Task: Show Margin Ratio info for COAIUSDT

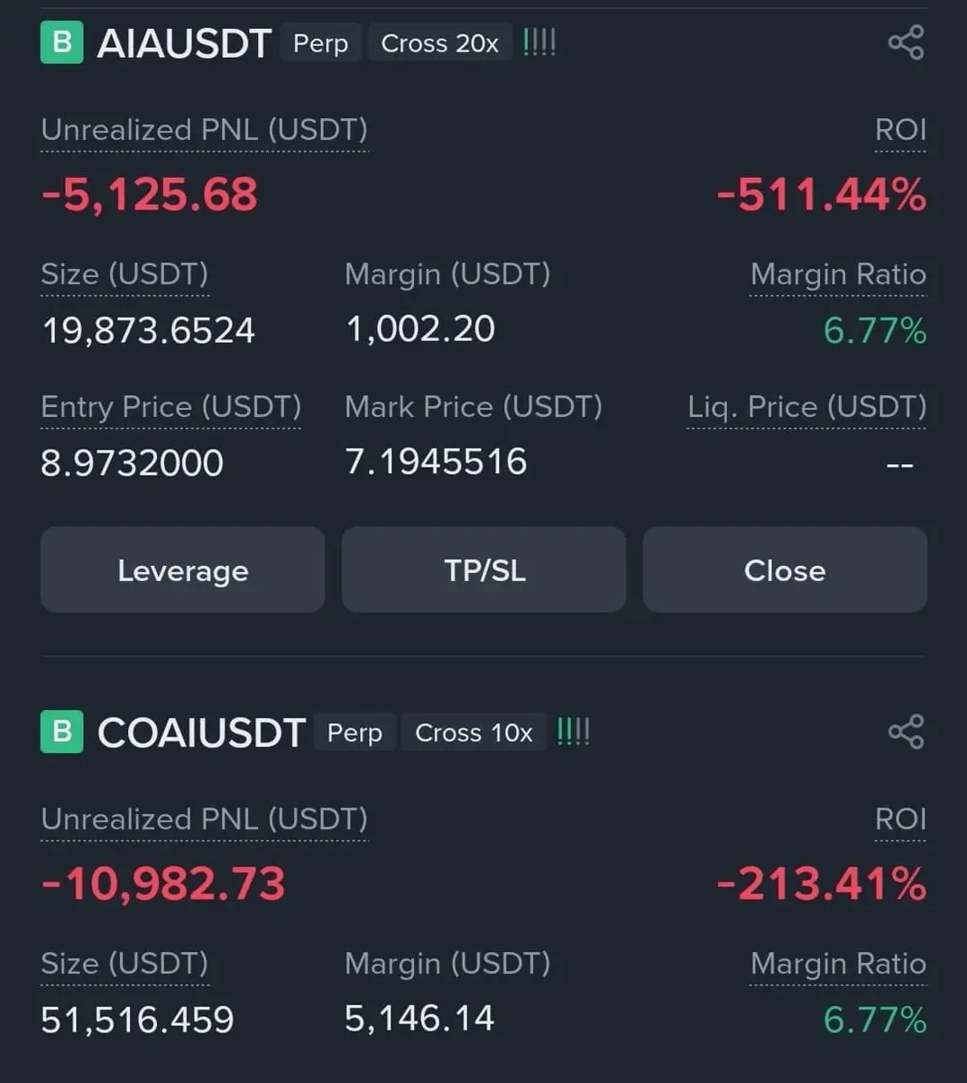Action: click(x=838, y=964)
